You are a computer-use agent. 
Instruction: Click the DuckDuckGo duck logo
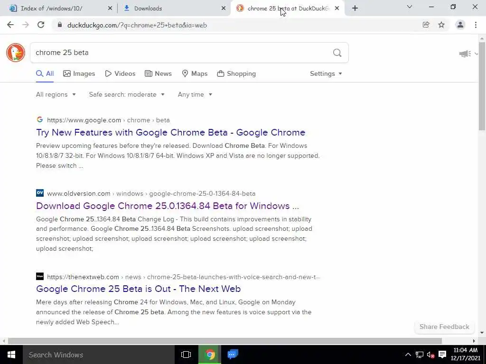pyautogui.click(x=16, y=53)
